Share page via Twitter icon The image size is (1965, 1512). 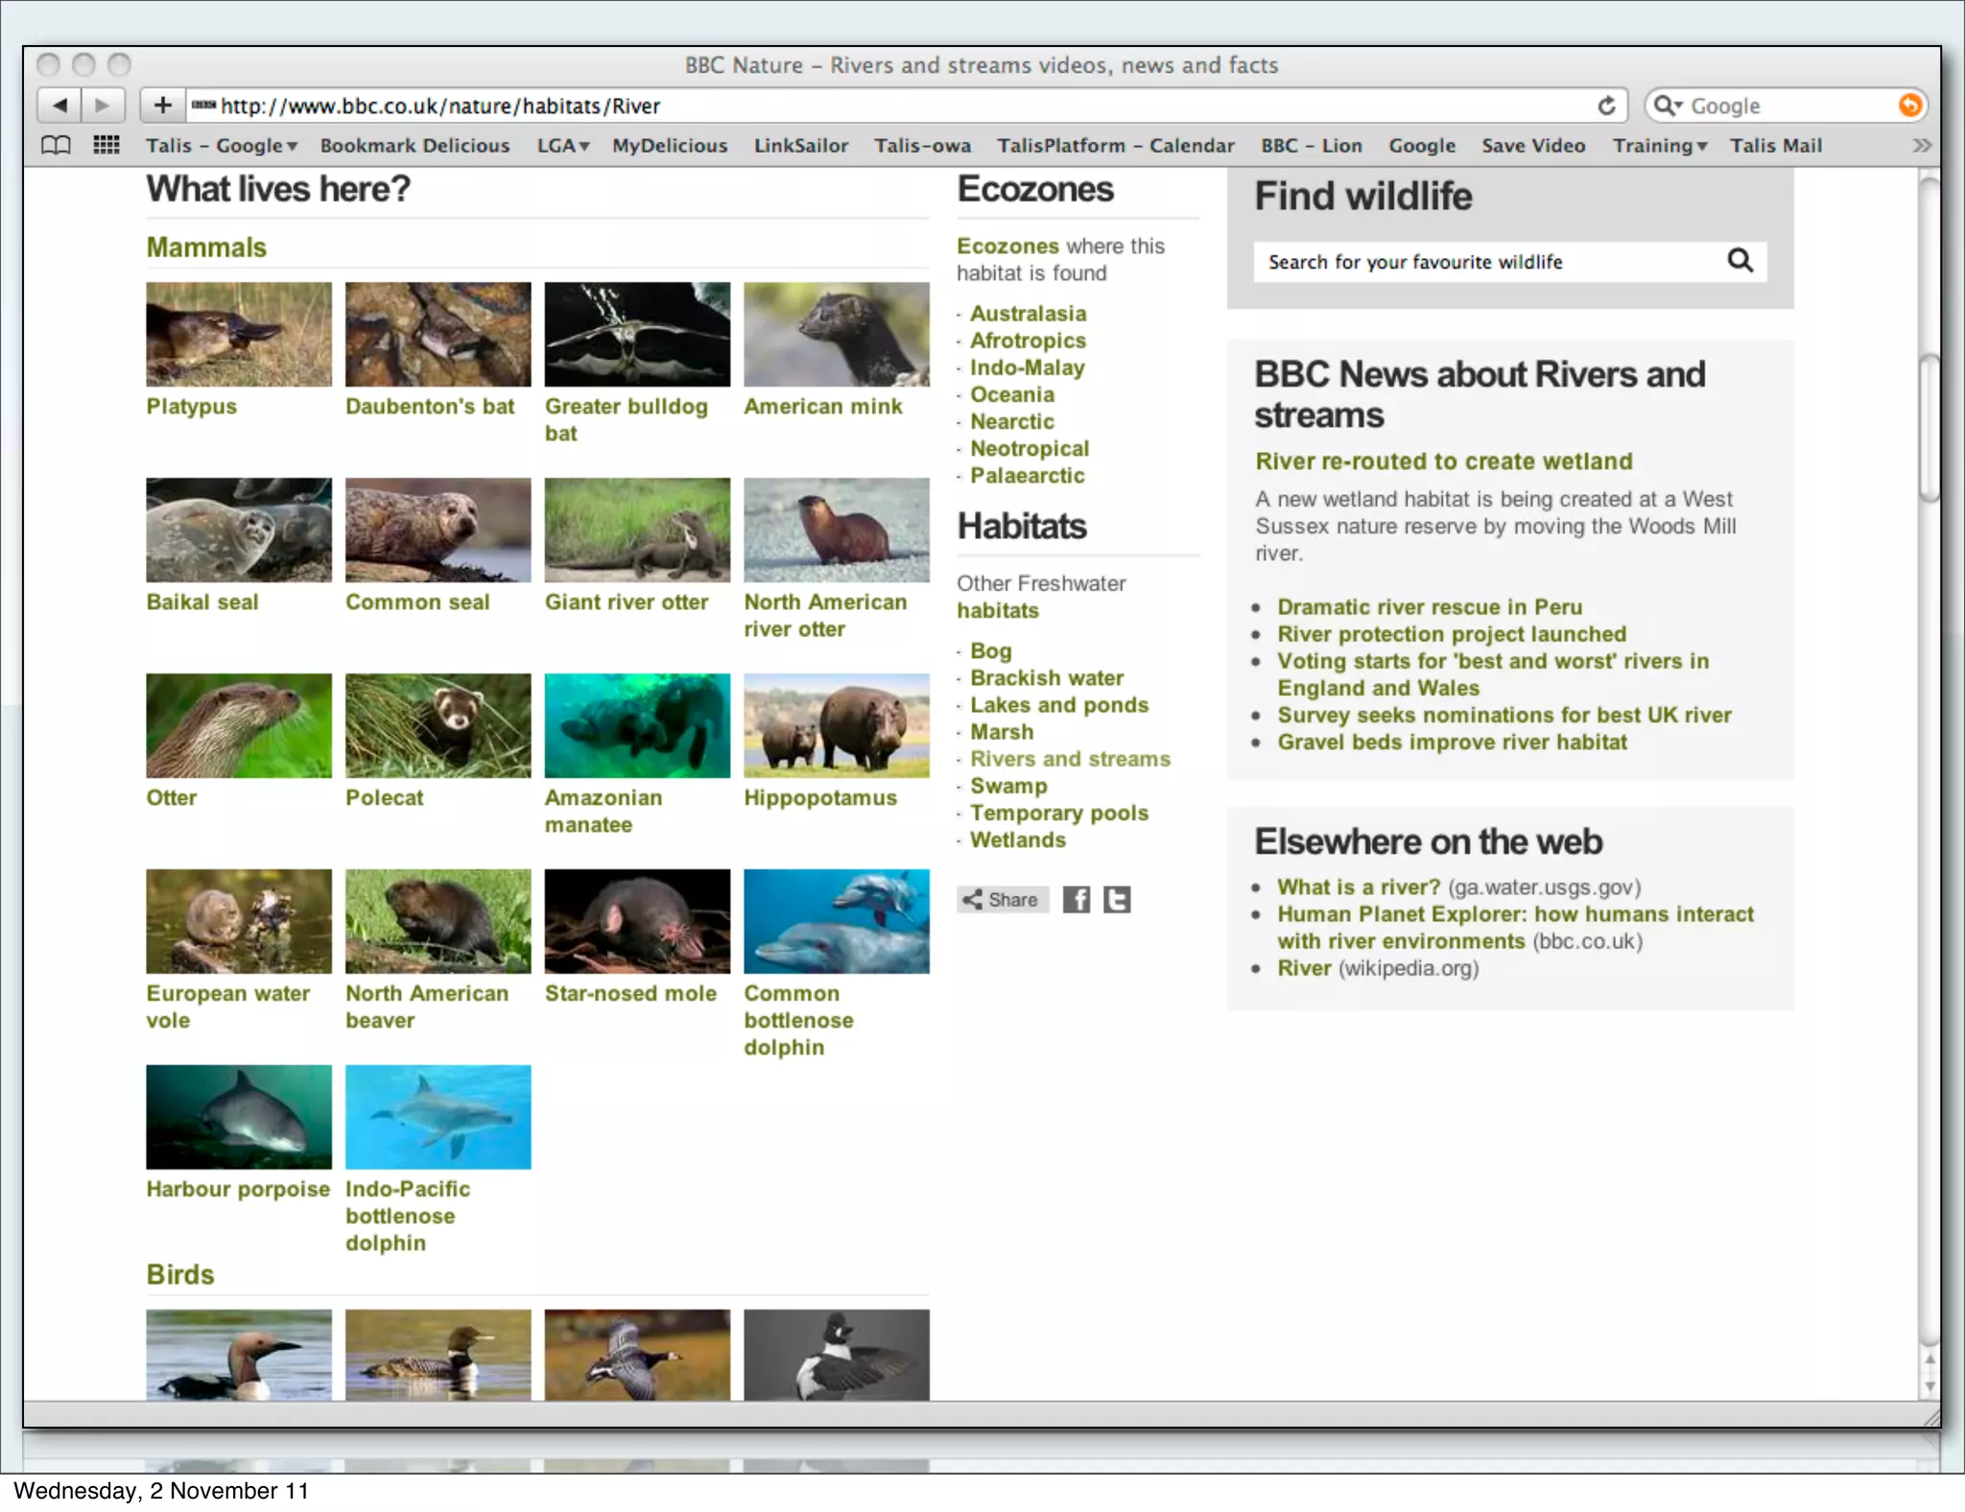1117,900
